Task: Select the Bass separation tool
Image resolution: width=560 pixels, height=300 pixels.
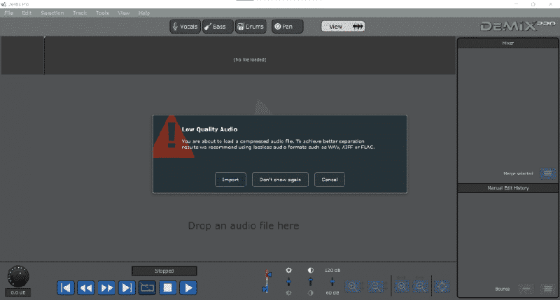Action: pos(218,27)
